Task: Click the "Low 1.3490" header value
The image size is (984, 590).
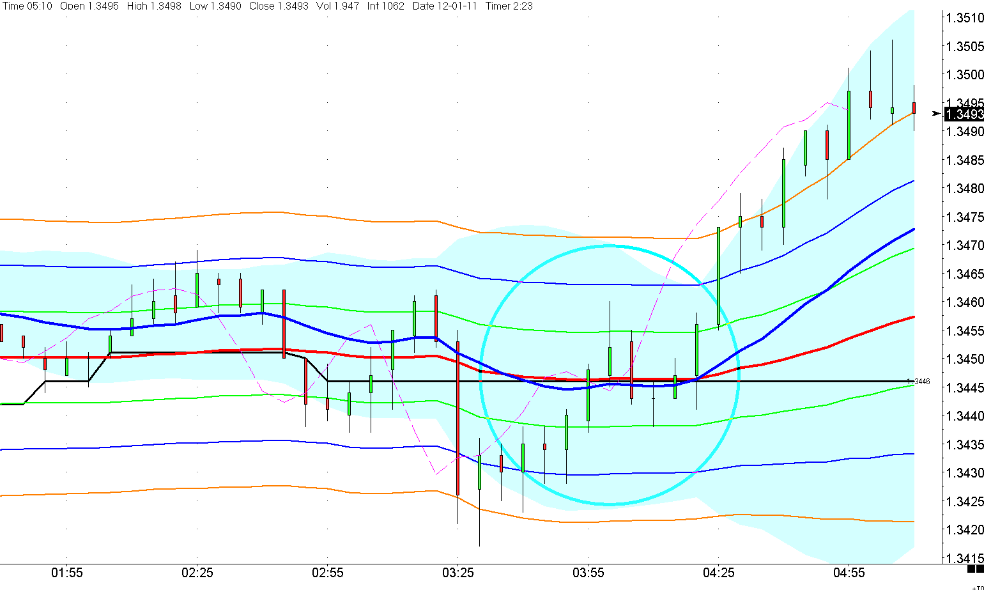Action: [x=216, y=6]
